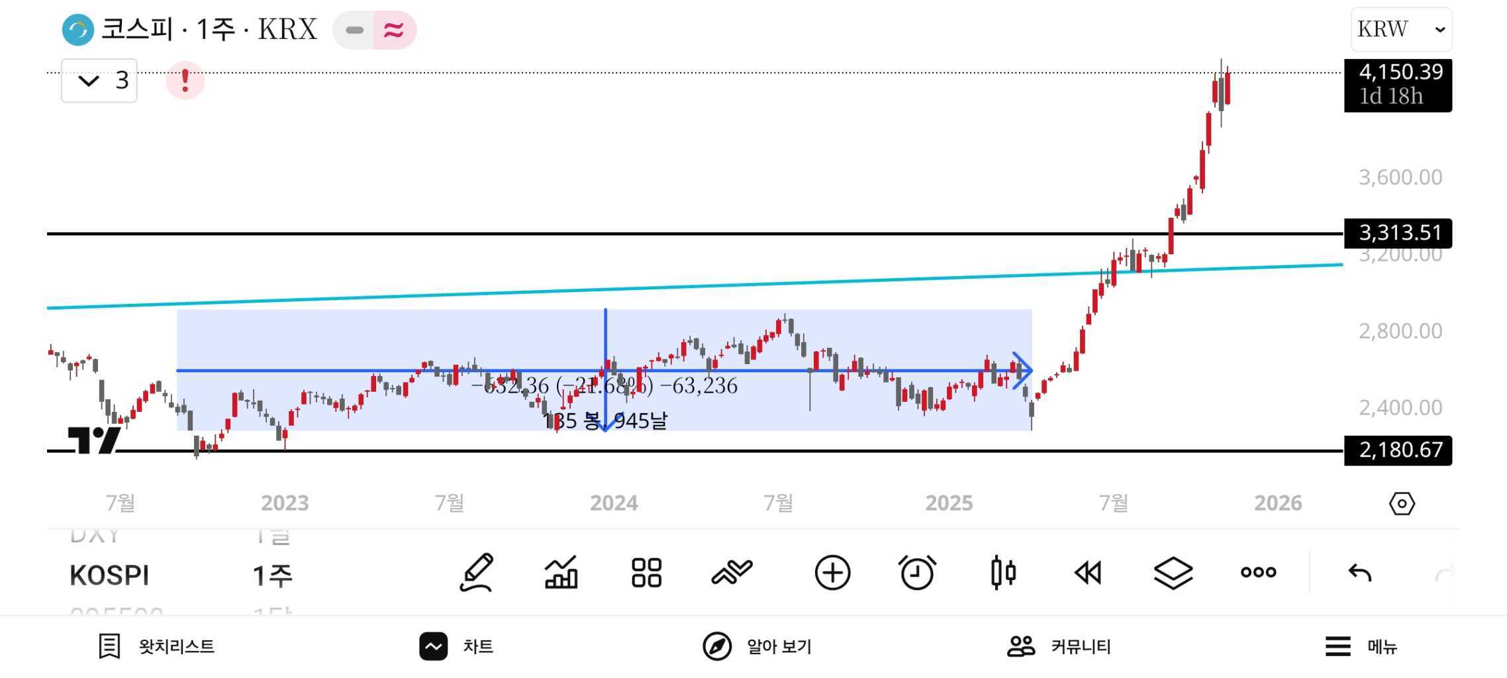The height and width of the screenshot is (678, 1507).
Task: Expand the collapsed indicators legend showing 3
Action: pos(99,81)
